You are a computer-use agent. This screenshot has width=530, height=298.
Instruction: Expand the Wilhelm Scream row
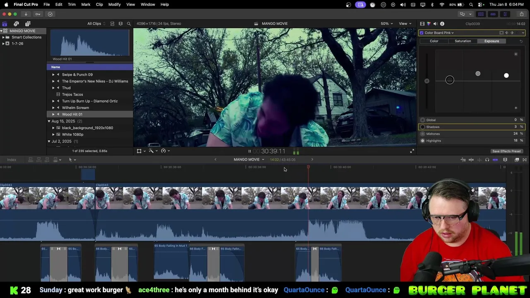click(53, 108)
